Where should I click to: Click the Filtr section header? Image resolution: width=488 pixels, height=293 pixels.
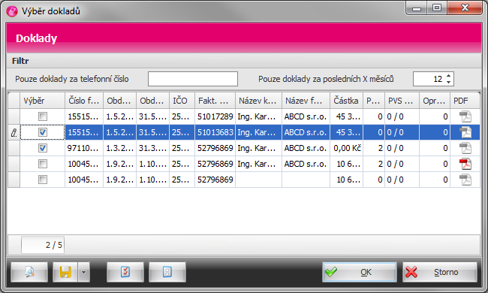coord(20,61)
